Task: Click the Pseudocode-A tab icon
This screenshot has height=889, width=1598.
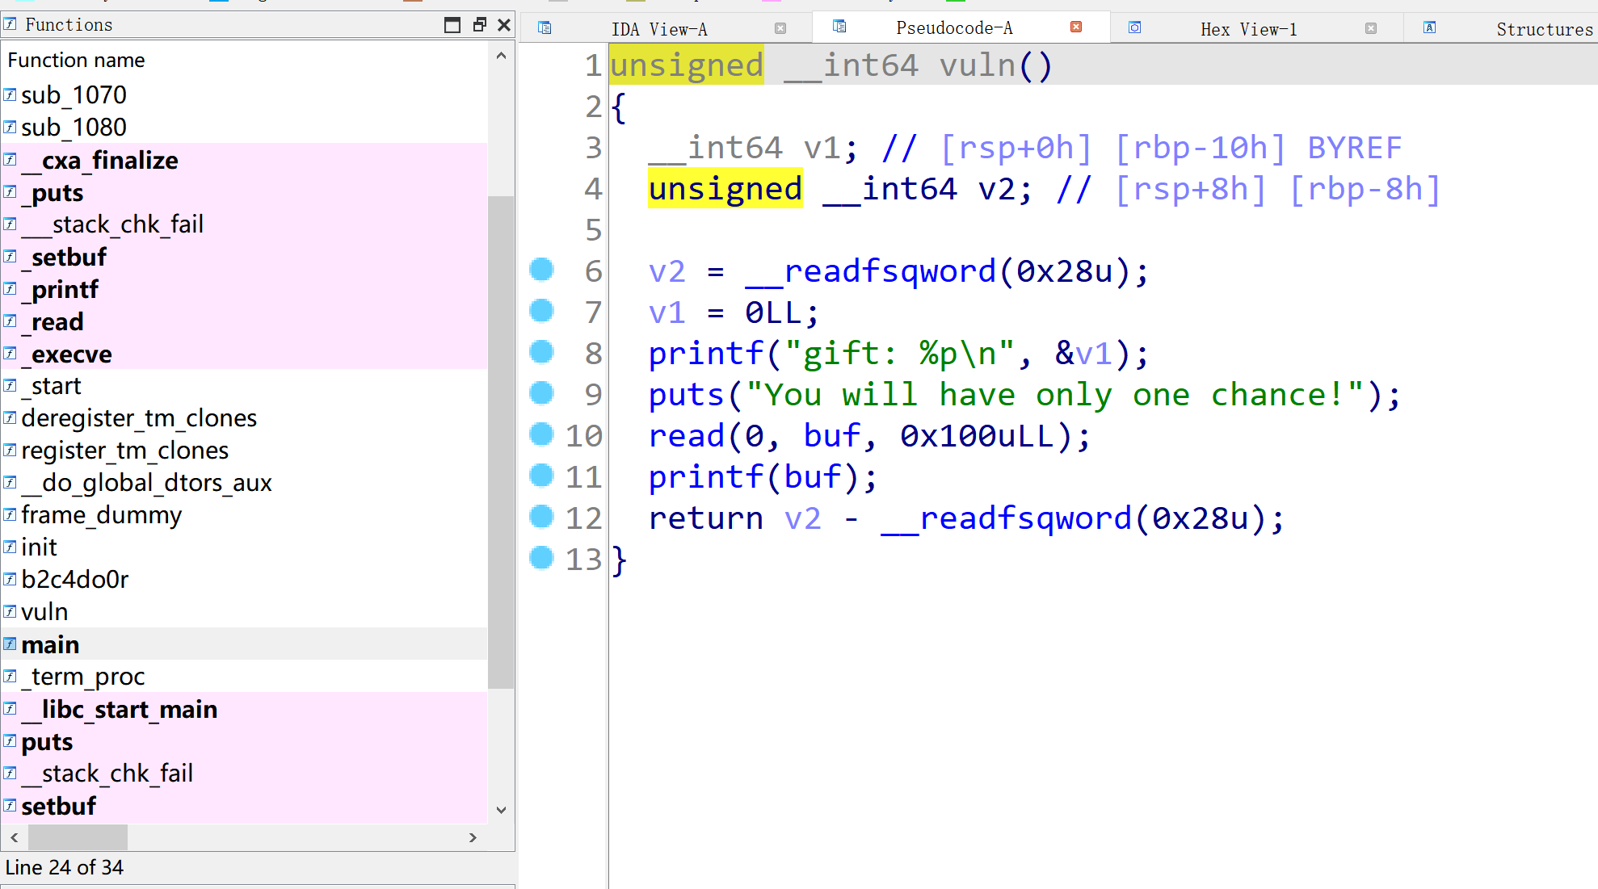Action: coord(839,27)
